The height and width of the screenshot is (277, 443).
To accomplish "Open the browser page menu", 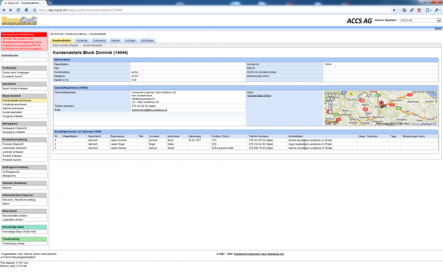I will click(x=429, y=10).
